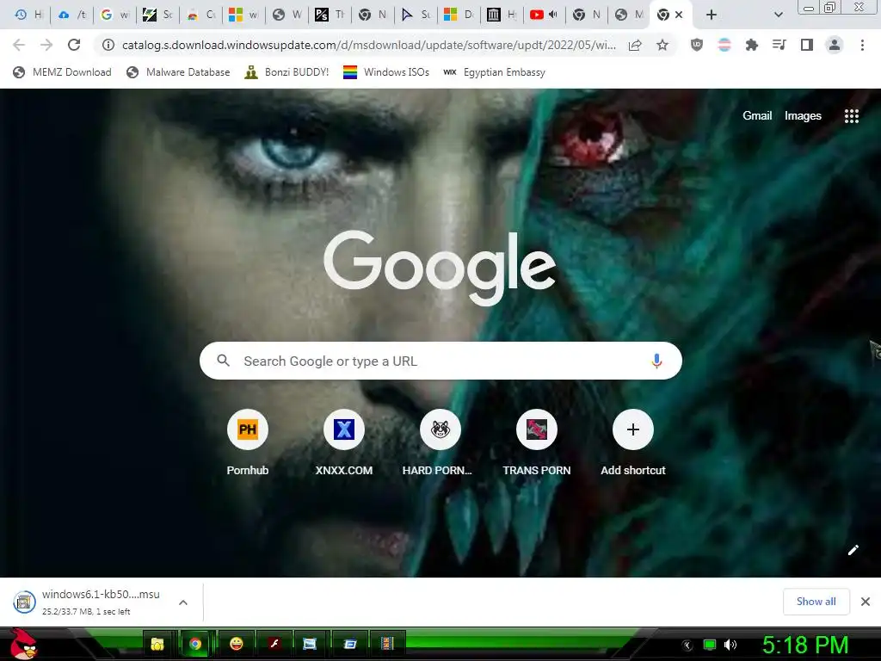Open the Flash taskbar icon
Image resolution: width=881 pixels, height=661 pixels.
(x=274, y=644)
